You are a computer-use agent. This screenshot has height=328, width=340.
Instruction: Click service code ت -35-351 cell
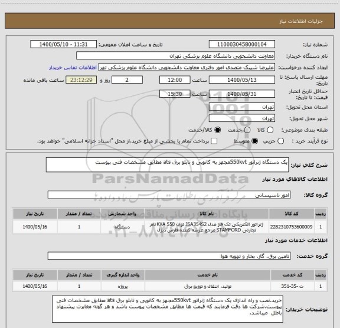292,286
